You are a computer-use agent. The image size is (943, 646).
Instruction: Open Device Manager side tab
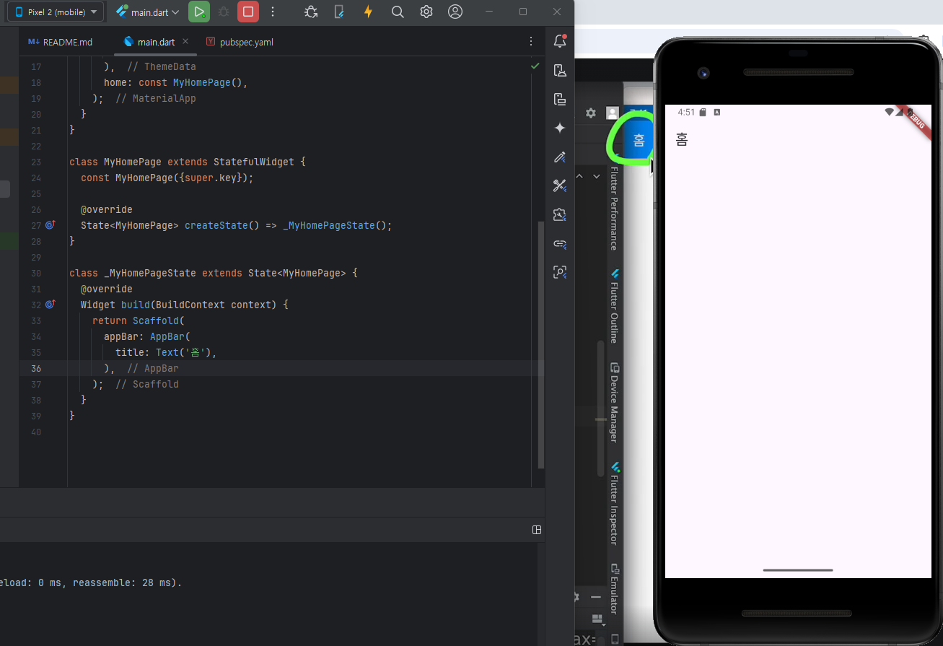pos(614,402)
